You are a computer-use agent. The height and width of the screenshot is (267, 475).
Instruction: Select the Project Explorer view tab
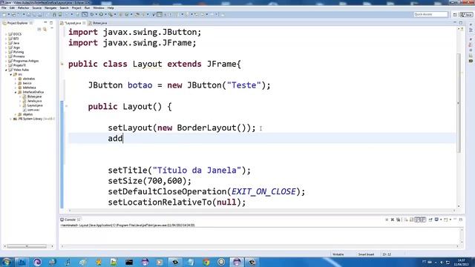pos(18,23)
